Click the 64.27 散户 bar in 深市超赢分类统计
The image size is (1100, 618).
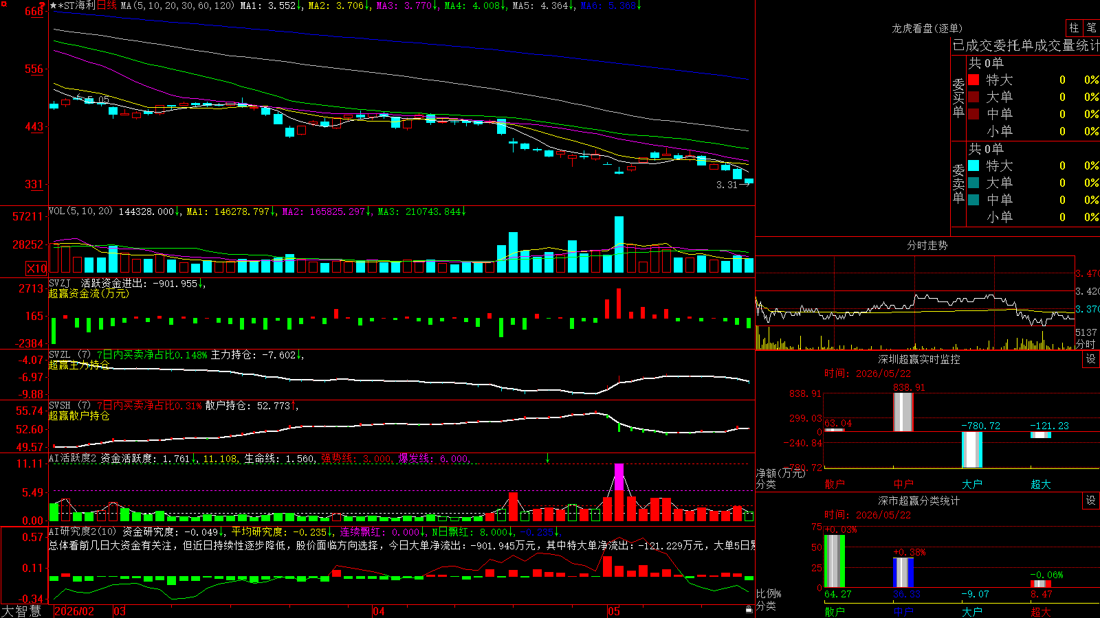[834, 561]
